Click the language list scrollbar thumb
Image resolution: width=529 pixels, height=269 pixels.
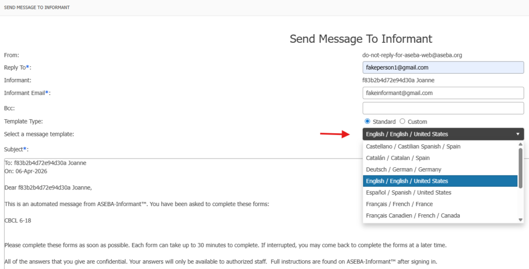coord(520,168)
